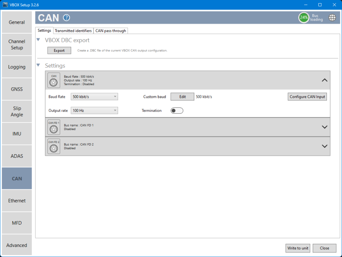342x257 pixels.
Task: Expand the CAN FD 1 panel chevron
Action: (x=325, y=127)
